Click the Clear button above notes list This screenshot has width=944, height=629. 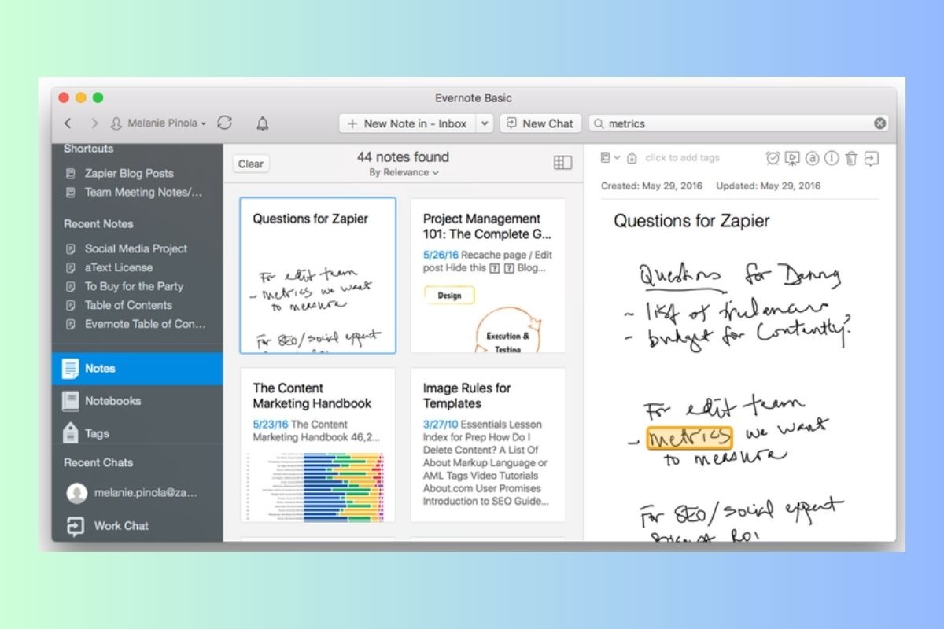pyautogui.click(x=251, y=164)
